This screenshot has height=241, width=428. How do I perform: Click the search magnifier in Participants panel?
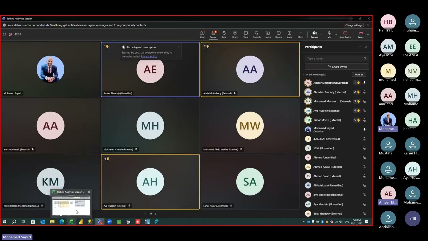[365, 58]
